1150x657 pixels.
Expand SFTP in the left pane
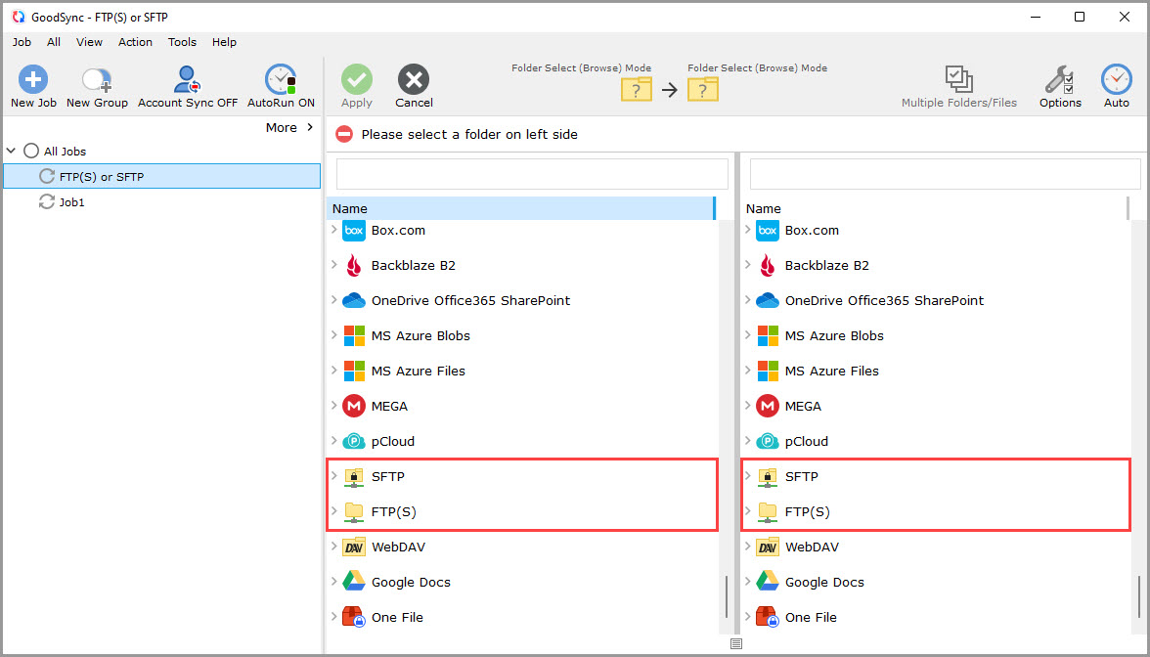[x=334, y=476]
